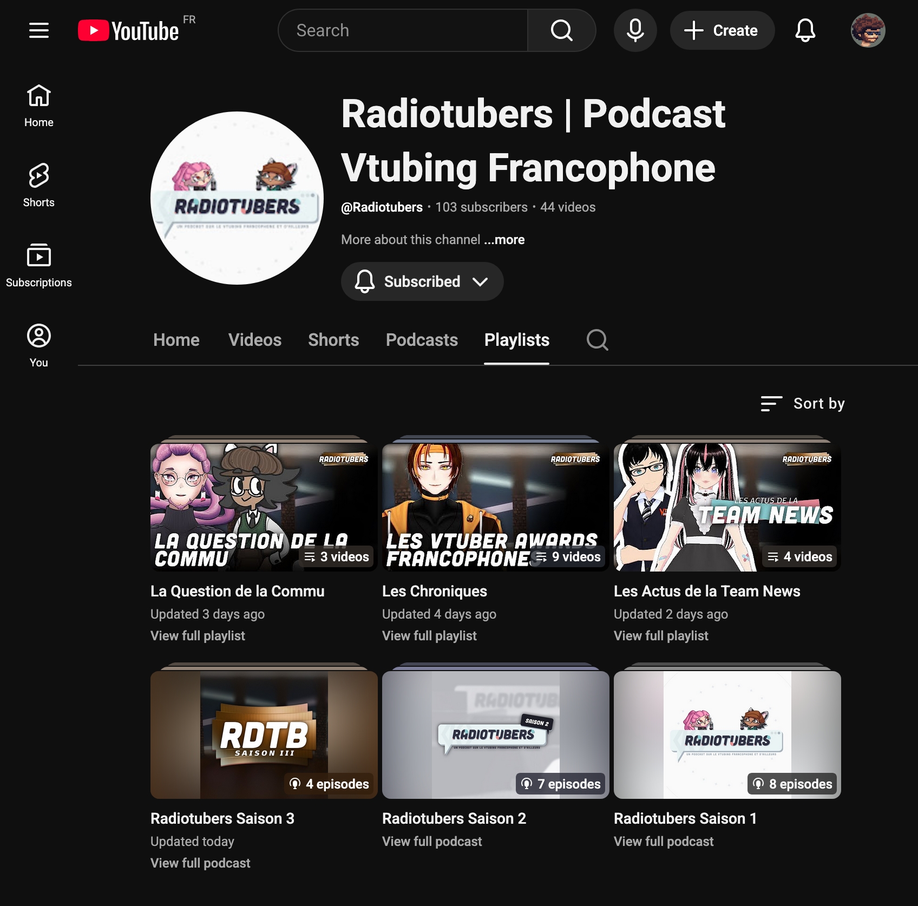Open the notifications bell
The width and height of the screenshot is (918, 906).
tap(805, 30)
